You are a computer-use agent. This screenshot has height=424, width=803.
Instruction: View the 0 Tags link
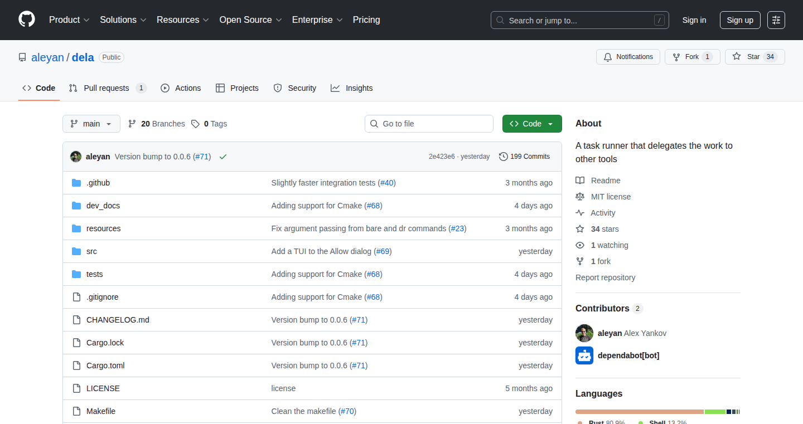point(209,124)
